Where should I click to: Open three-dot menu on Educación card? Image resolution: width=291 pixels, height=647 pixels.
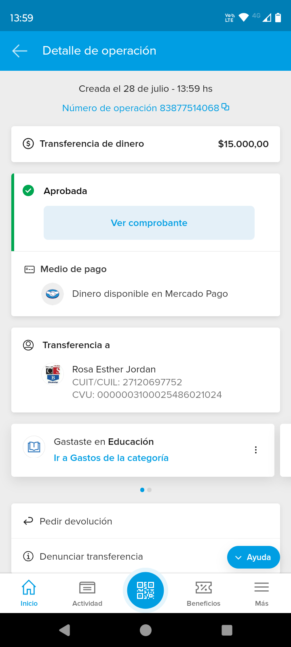[x=256, y=450]
